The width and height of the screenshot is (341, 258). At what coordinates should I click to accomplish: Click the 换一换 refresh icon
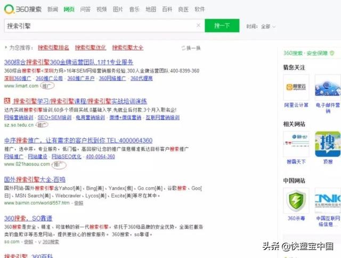[183, 48]
